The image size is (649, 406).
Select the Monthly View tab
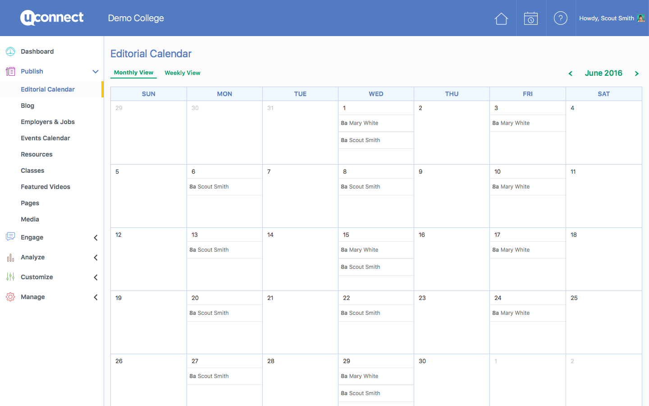[133, 73]
